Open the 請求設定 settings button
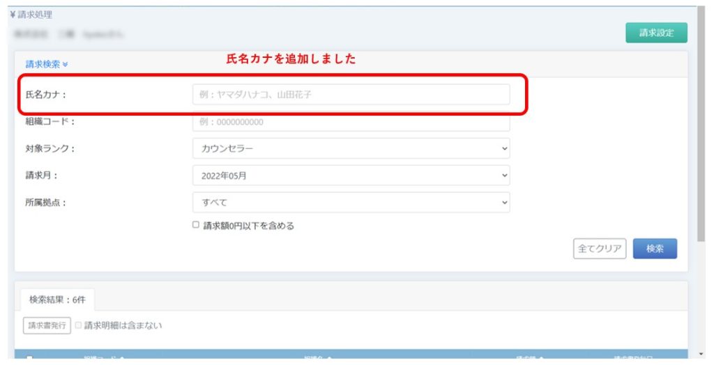Screen dimensions: 714x365 coord(655,33)
